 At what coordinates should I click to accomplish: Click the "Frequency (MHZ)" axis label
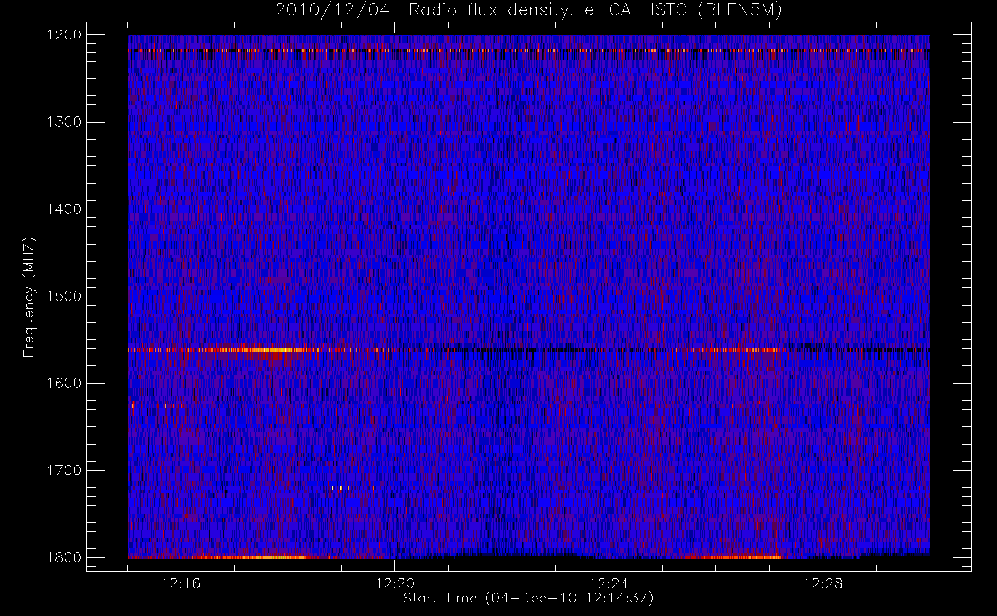tap(29, 297)
